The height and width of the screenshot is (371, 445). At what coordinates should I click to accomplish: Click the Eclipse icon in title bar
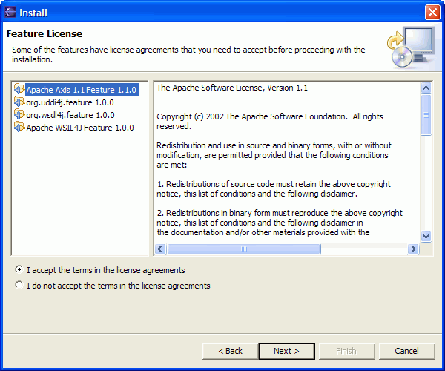(10, 12)
